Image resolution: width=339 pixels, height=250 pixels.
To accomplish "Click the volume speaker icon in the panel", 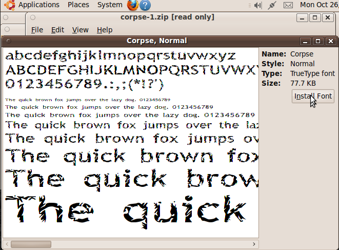I will 258,5.
